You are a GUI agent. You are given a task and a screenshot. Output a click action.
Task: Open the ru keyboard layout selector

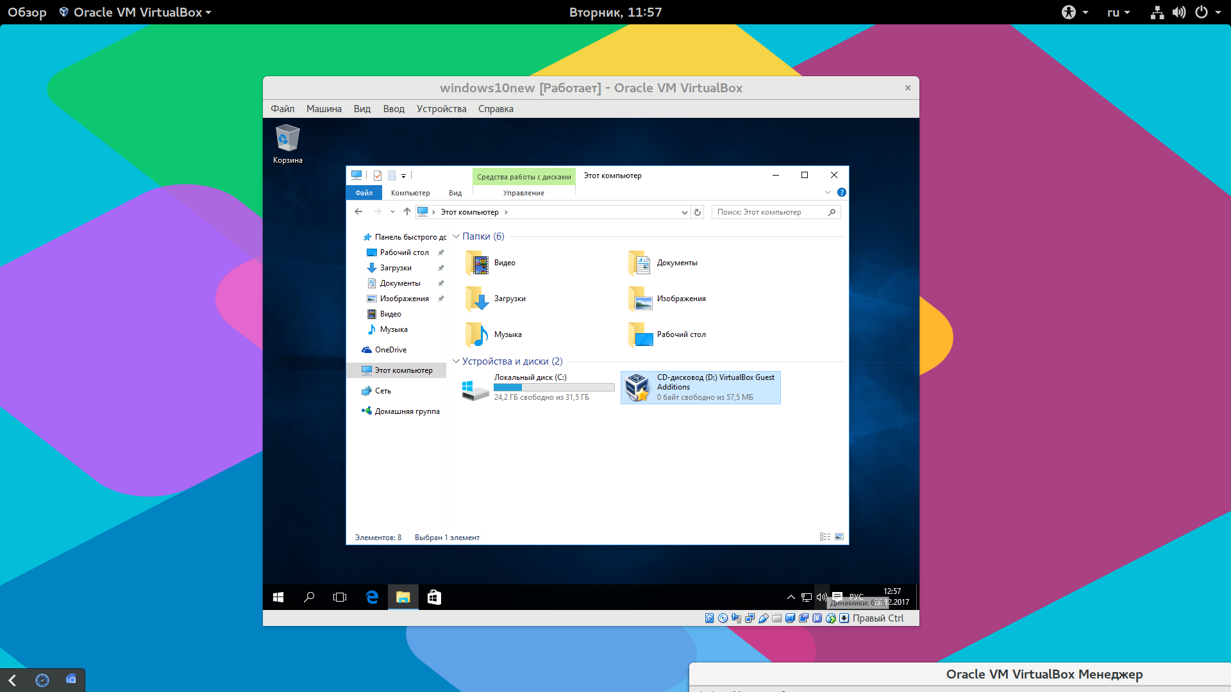pos(1119,12)
